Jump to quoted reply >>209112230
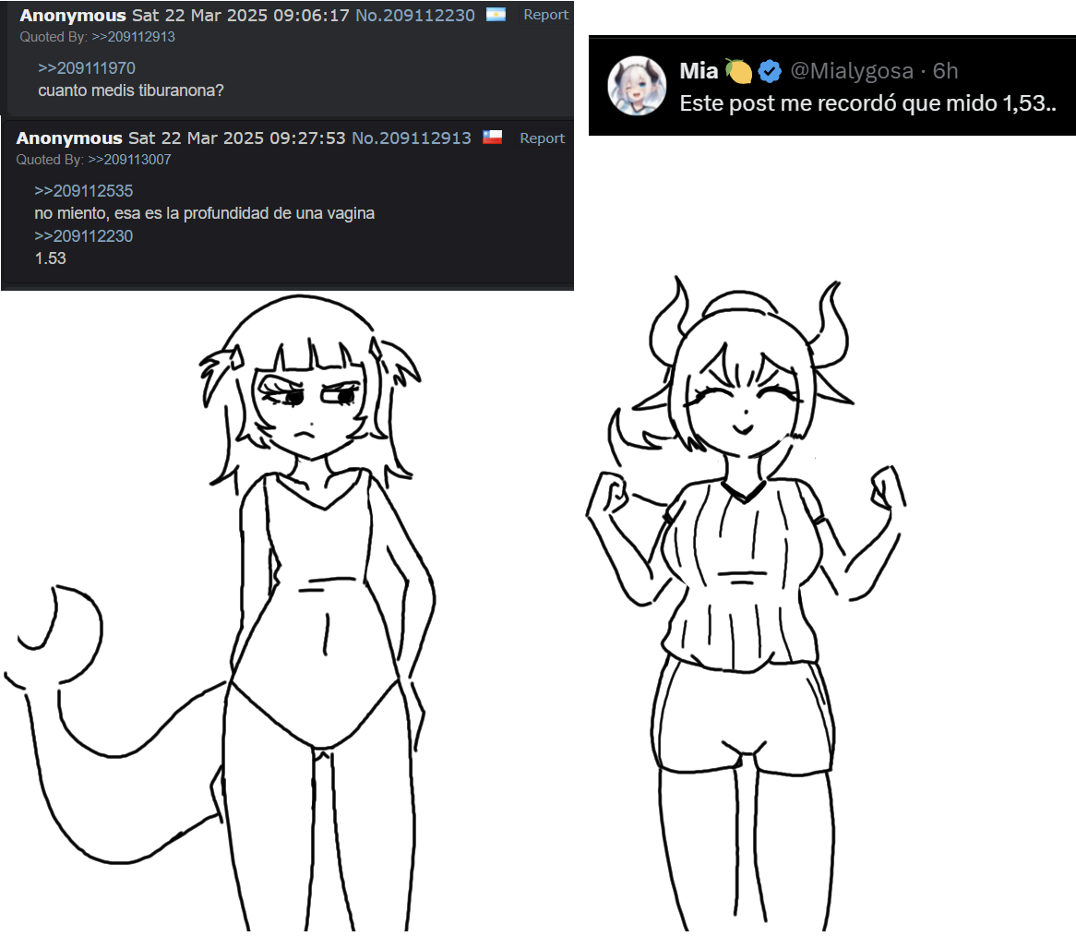 (84, 236)
